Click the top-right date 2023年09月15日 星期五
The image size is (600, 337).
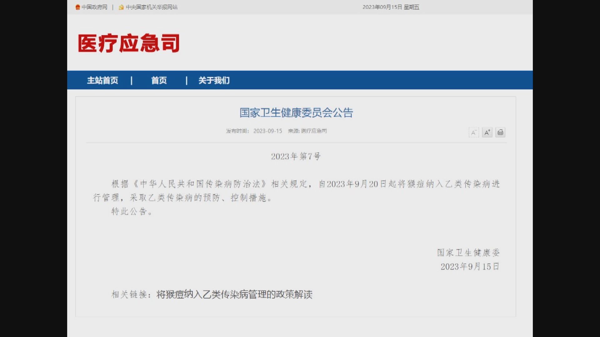pyautogui.click(x=391, y=7)
